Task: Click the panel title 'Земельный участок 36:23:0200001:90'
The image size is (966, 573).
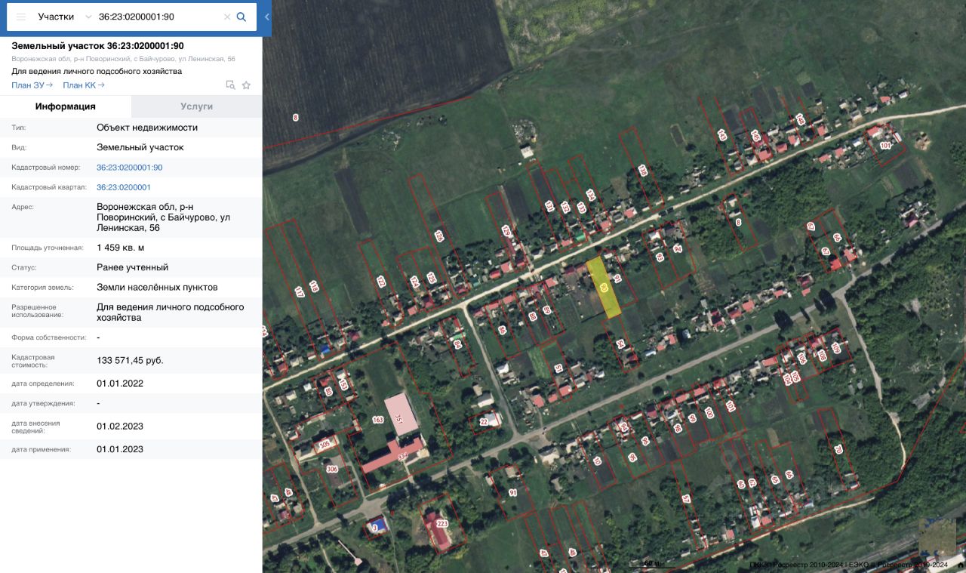Action: tap(97, 46)
